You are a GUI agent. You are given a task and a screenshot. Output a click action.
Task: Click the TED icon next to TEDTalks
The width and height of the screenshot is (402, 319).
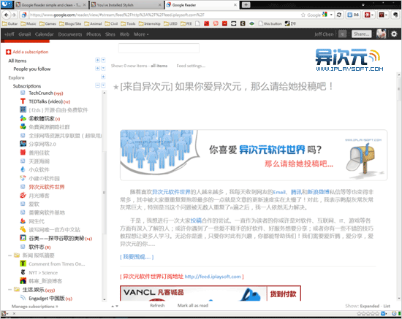23,101
